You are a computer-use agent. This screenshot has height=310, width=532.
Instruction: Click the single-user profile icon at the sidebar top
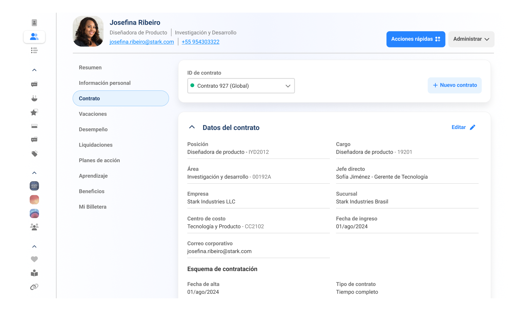34,23
